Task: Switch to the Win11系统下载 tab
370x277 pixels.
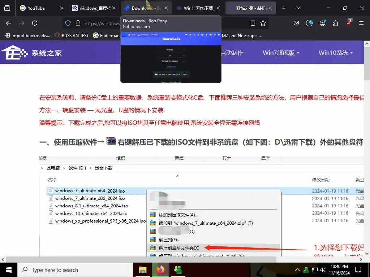Action: tap(198, 8)
